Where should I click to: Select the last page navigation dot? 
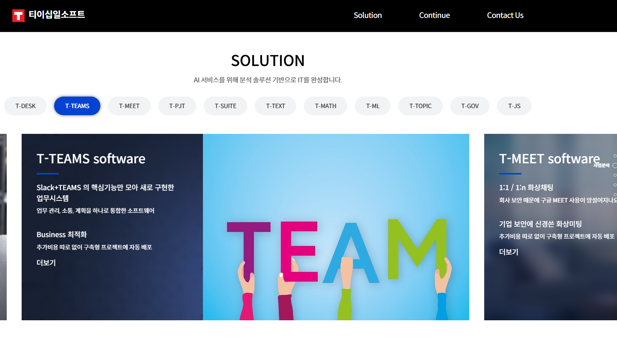coord(615,195)
